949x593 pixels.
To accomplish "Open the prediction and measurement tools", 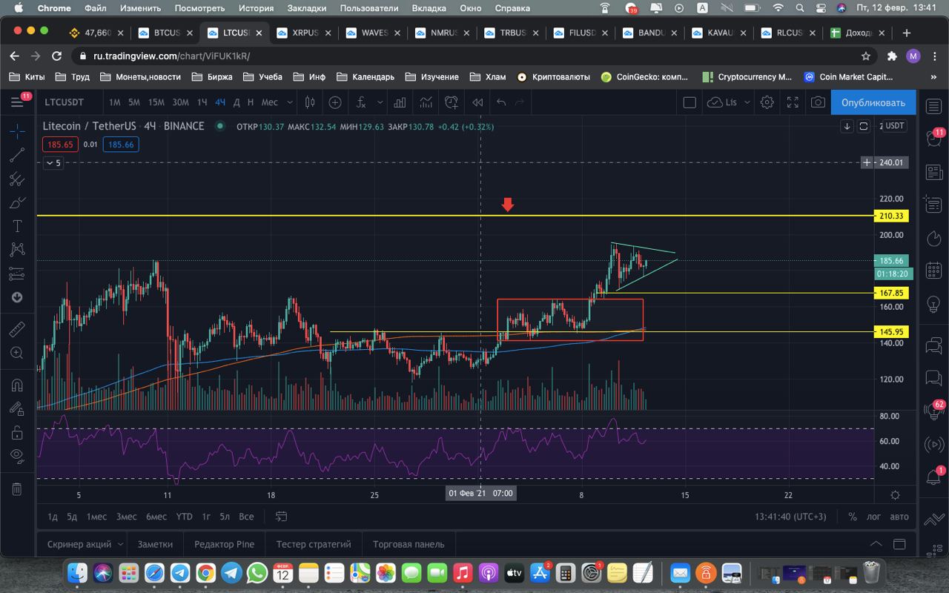I will click(17, 274).
